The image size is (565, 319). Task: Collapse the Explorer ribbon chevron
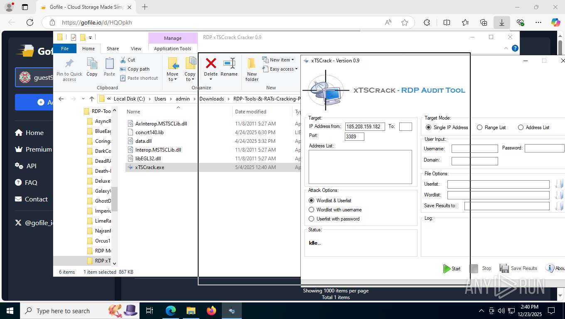point(506,48)
